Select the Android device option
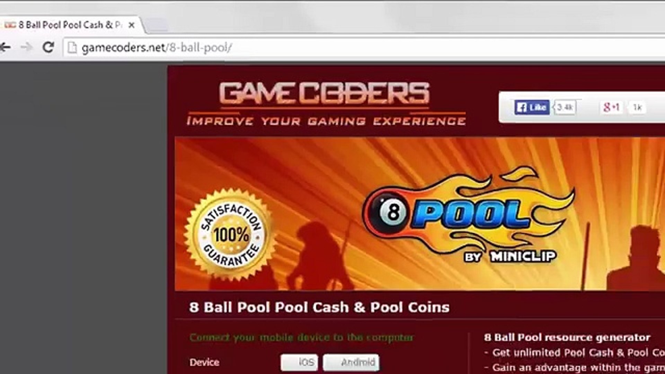665x374 pixels. (x=351, y=362)
